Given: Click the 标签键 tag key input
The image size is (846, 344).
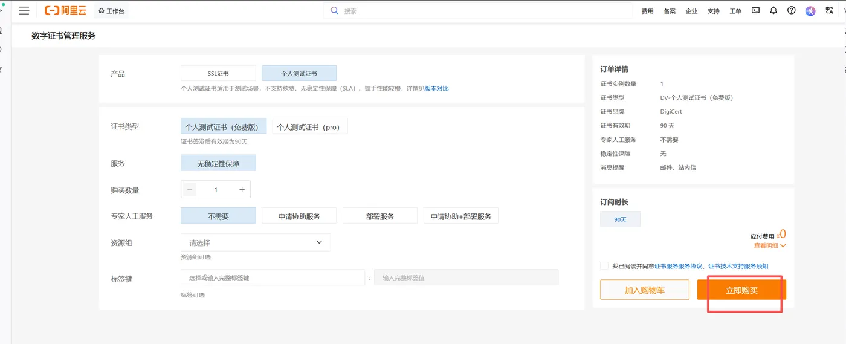Looking at the screenshot, I should pos(273,277).
